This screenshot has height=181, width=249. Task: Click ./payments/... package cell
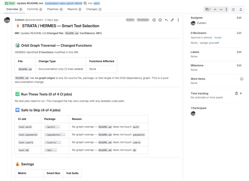55,135
